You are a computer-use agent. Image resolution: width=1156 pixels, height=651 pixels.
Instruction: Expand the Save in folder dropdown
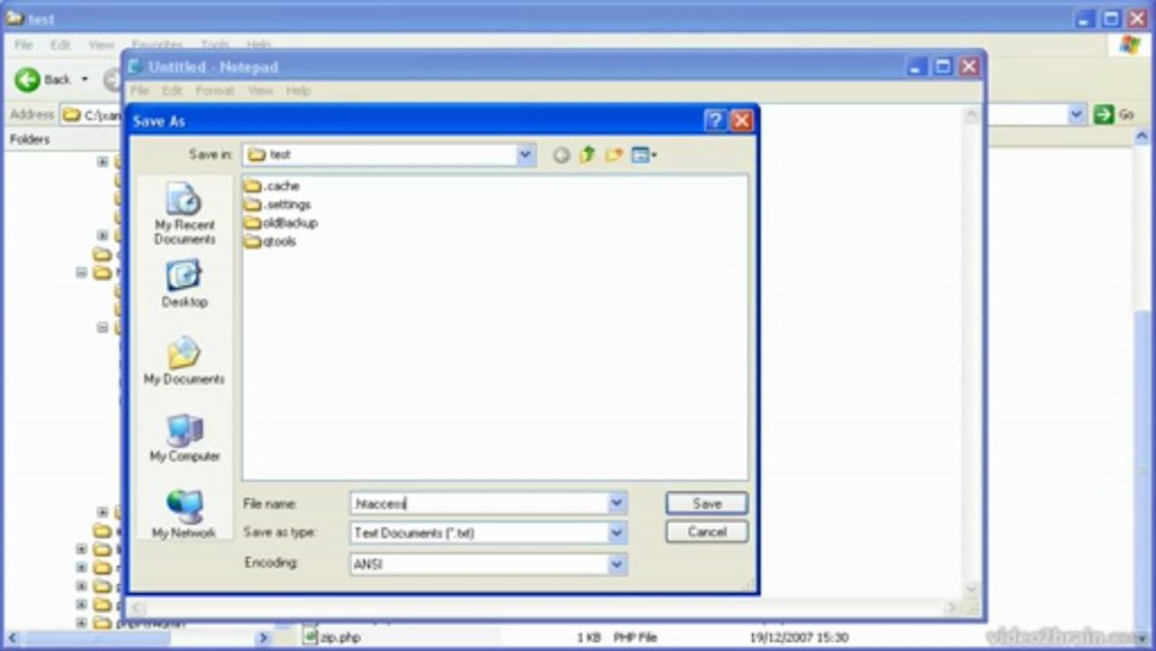pyautogui.click(x=526, y=156)
